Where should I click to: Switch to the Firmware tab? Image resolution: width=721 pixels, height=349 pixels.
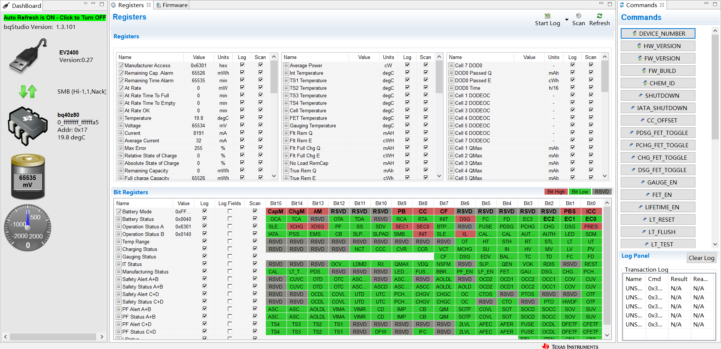pos(172,5)
